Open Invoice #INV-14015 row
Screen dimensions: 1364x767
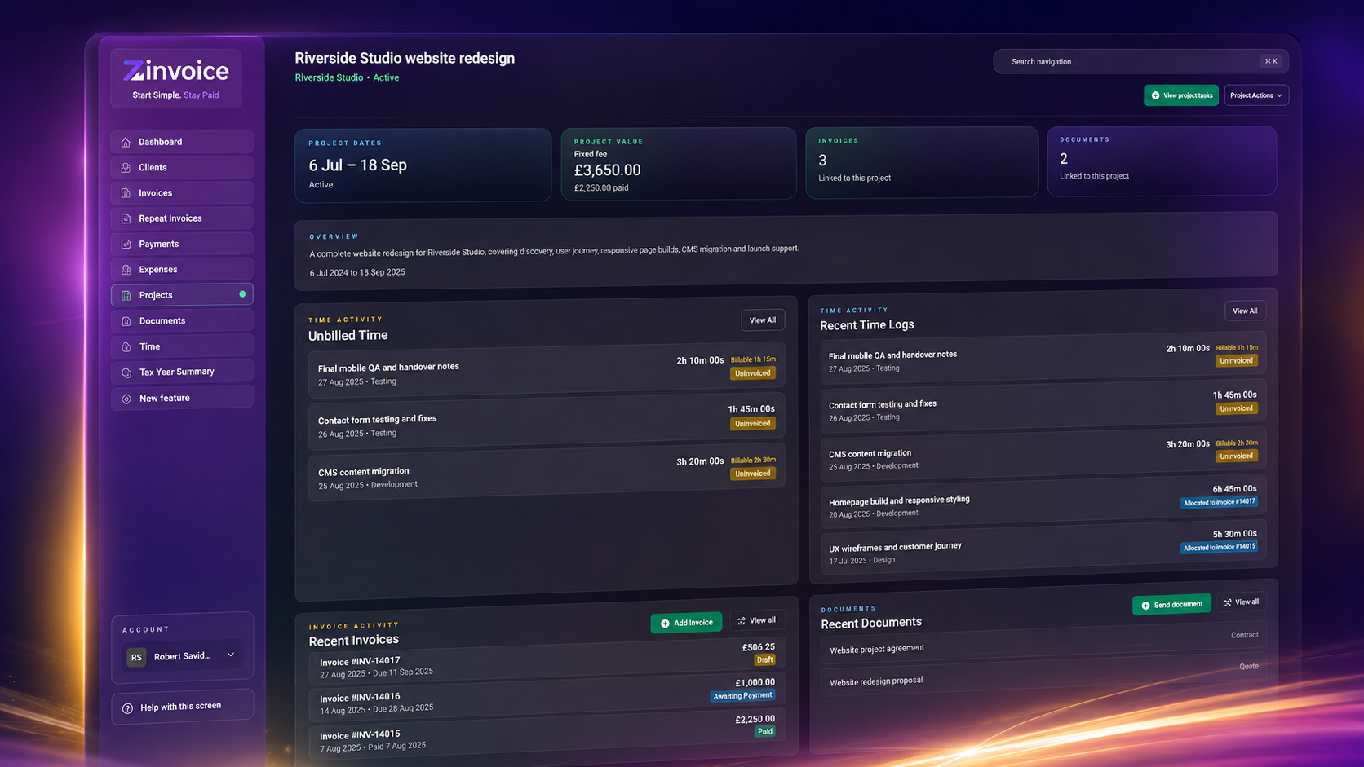point(547,734)
